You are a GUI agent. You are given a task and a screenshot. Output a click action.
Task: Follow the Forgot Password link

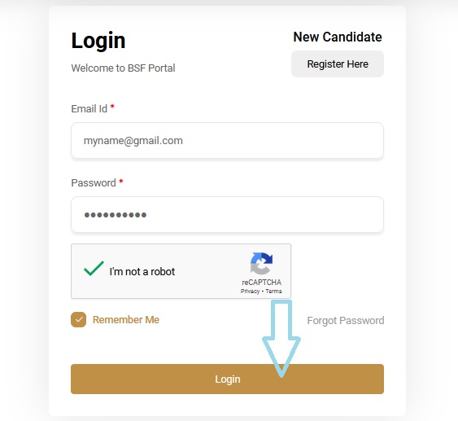[346, 320]
